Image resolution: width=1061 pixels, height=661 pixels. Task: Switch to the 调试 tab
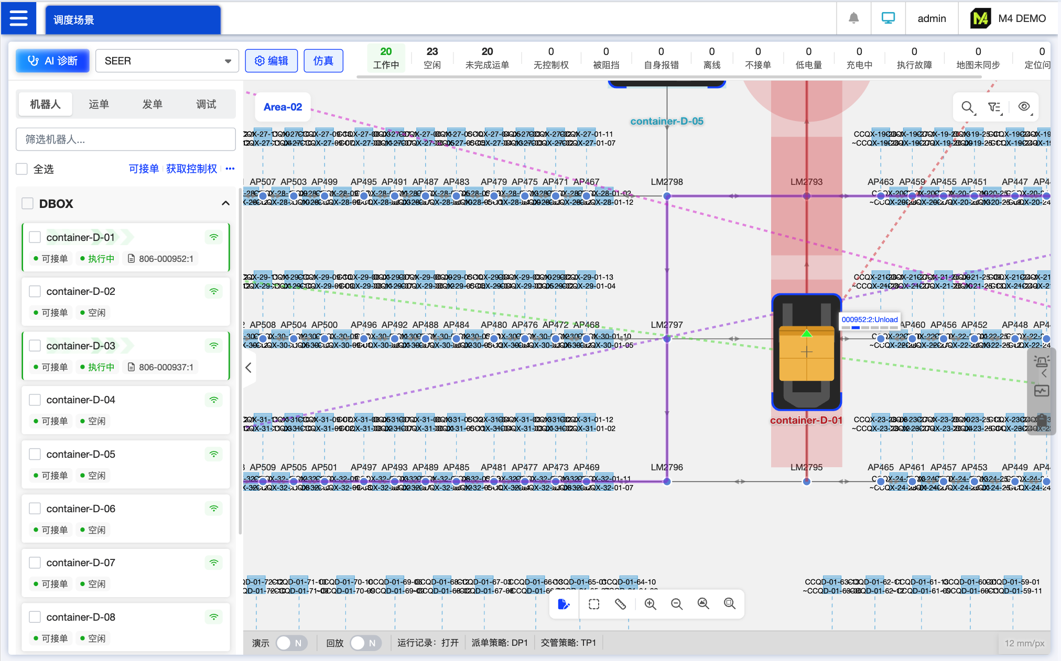tap(206, 104)
